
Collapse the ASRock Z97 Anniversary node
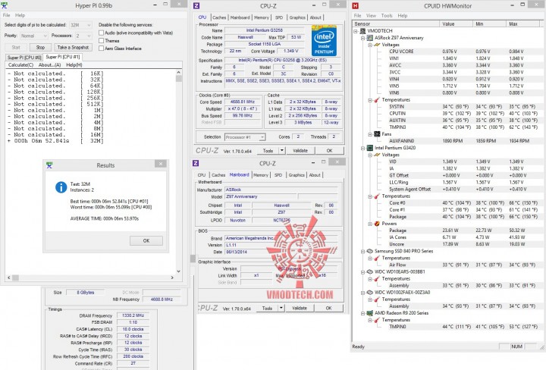coord(362,38)
